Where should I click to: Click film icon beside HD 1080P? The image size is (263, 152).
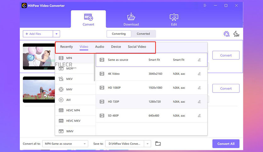click(x=102, y=88)
